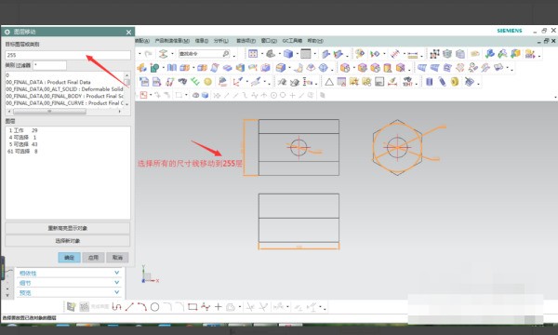The width and height of the screenshot is (558, 335).
Task: Click the 取消 Cancel button
Action: [x=117, y=258]
